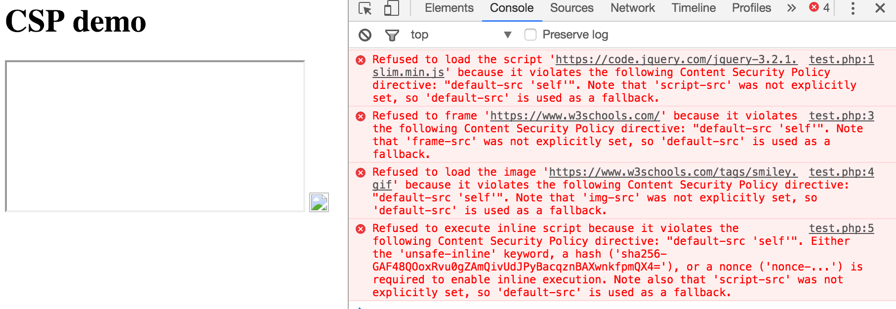Activate the inspect element picker icon

[x=365, y=8]
